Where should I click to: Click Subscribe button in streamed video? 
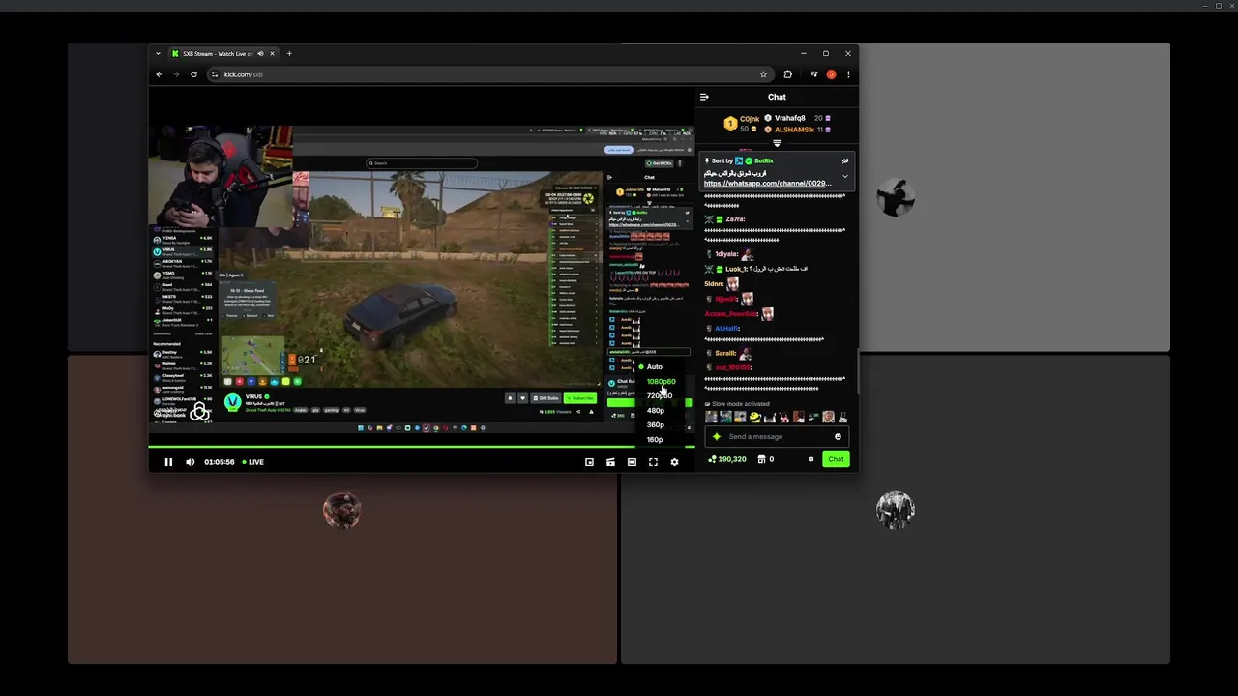pyautogui.click(x=581, y=398)
